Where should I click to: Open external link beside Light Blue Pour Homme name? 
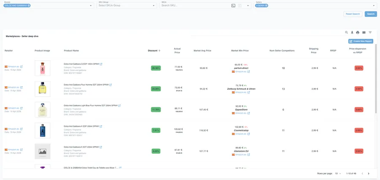click(x=119, y=106)
